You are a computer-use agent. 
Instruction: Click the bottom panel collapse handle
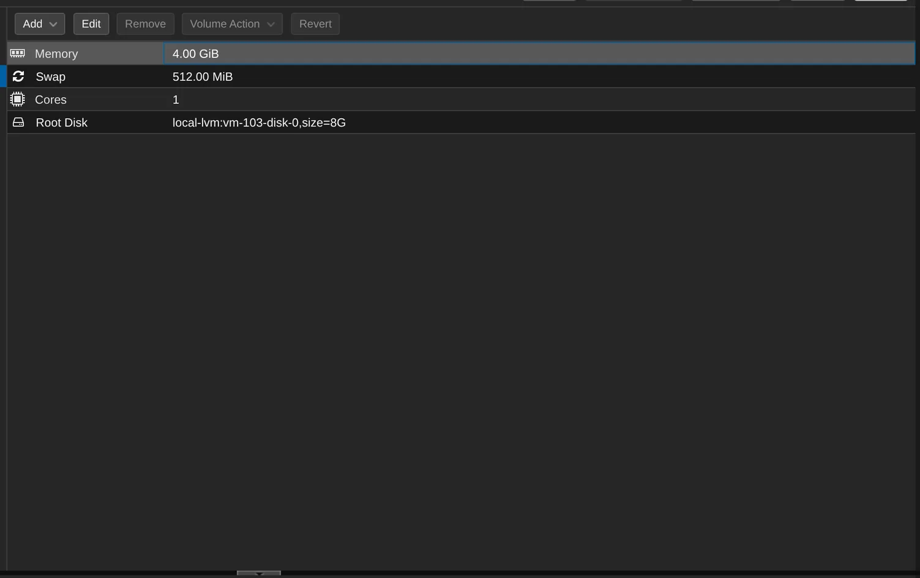point(259,573)
